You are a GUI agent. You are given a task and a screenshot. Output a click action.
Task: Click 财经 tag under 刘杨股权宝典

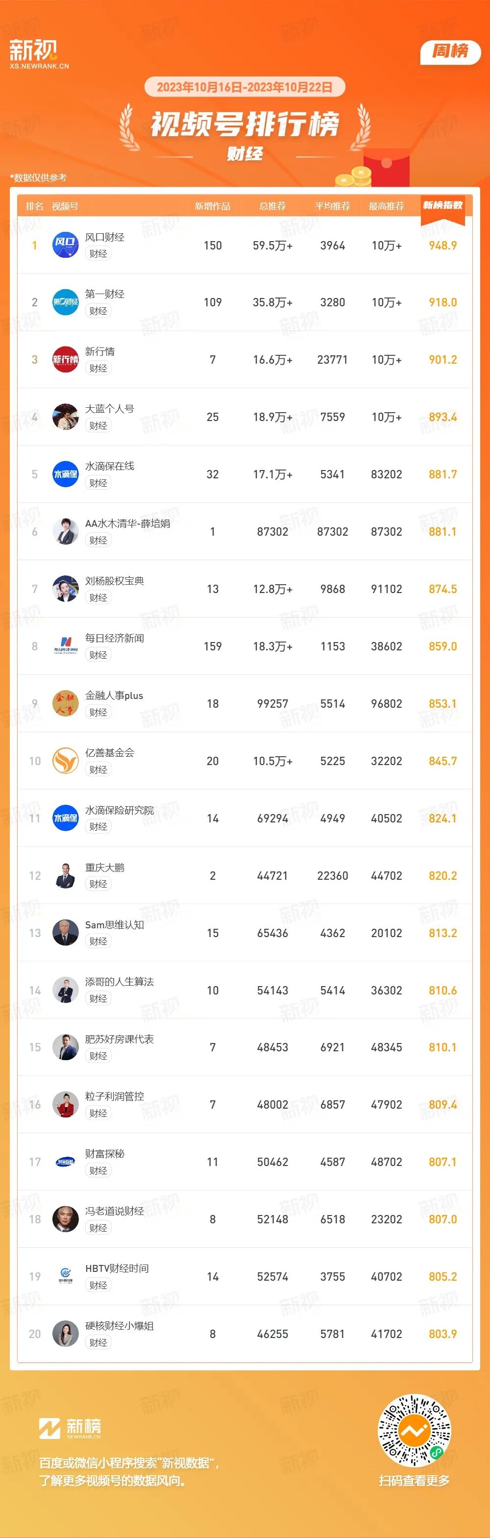pyautogui.click(x=98, y=597)
